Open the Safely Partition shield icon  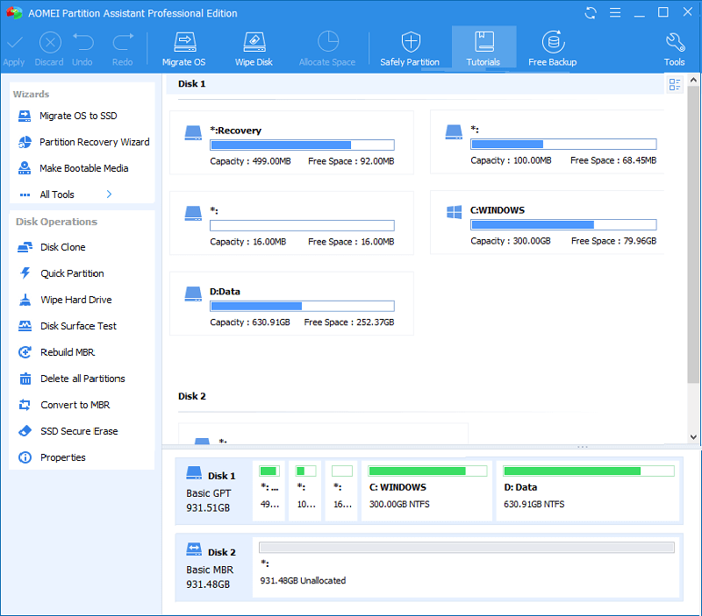[x=411, y=42]
